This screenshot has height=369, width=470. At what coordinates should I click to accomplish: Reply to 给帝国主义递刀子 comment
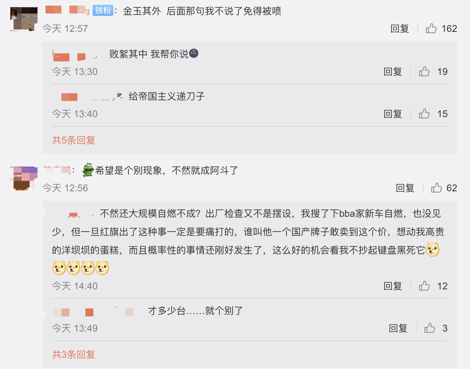click(x=393, y=114)
